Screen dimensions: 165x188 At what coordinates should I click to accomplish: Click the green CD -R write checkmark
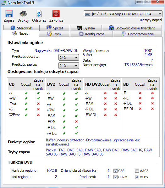point(38,93)
